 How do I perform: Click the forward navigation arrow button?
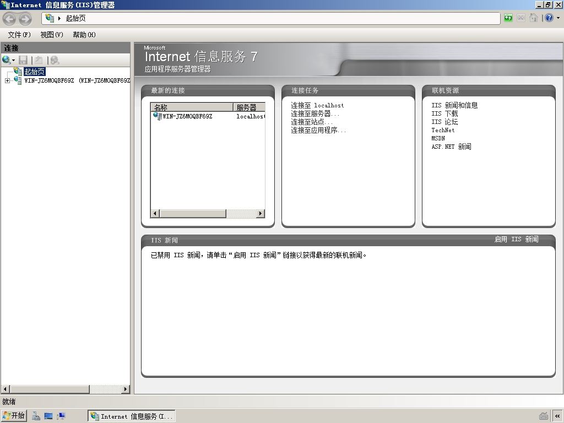coord(25,19)
